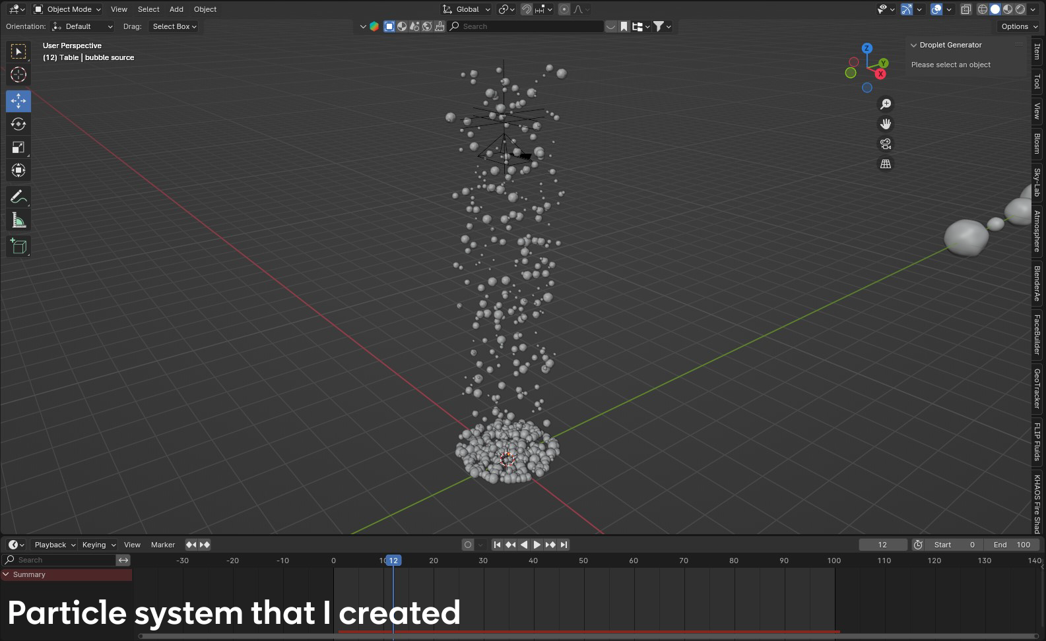Open the Drag Select Box dropdown
The height and width of the screenshot is (641, 1046).
pos(174,26)
